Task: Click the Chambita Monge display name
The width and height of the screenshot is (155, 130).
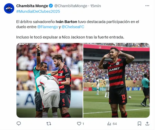Action: click(32, 6)
